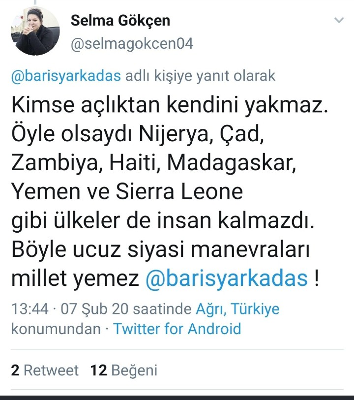Open the @selmagokcen04 handle
The width and height of the screenshot is (354, 400).
point(132,44)
